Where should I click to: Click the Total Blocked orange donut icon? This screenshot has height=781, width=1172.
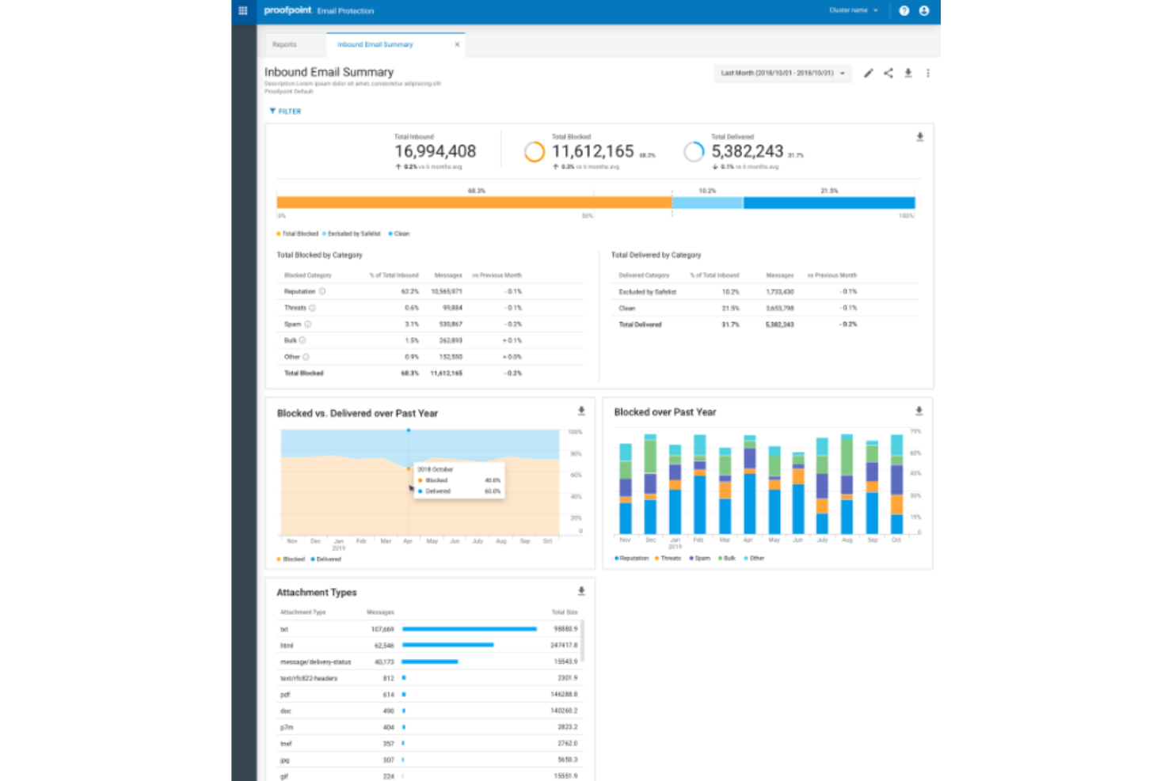click(x=535, y=151)
